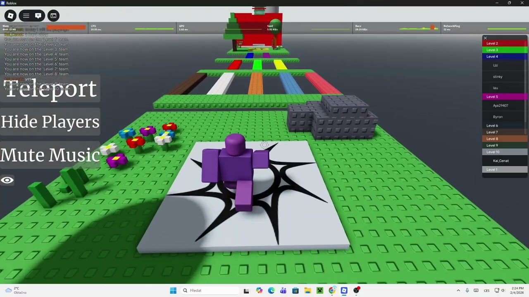
Task: Toggle Hide Players
Action: [x=50, y=122]
